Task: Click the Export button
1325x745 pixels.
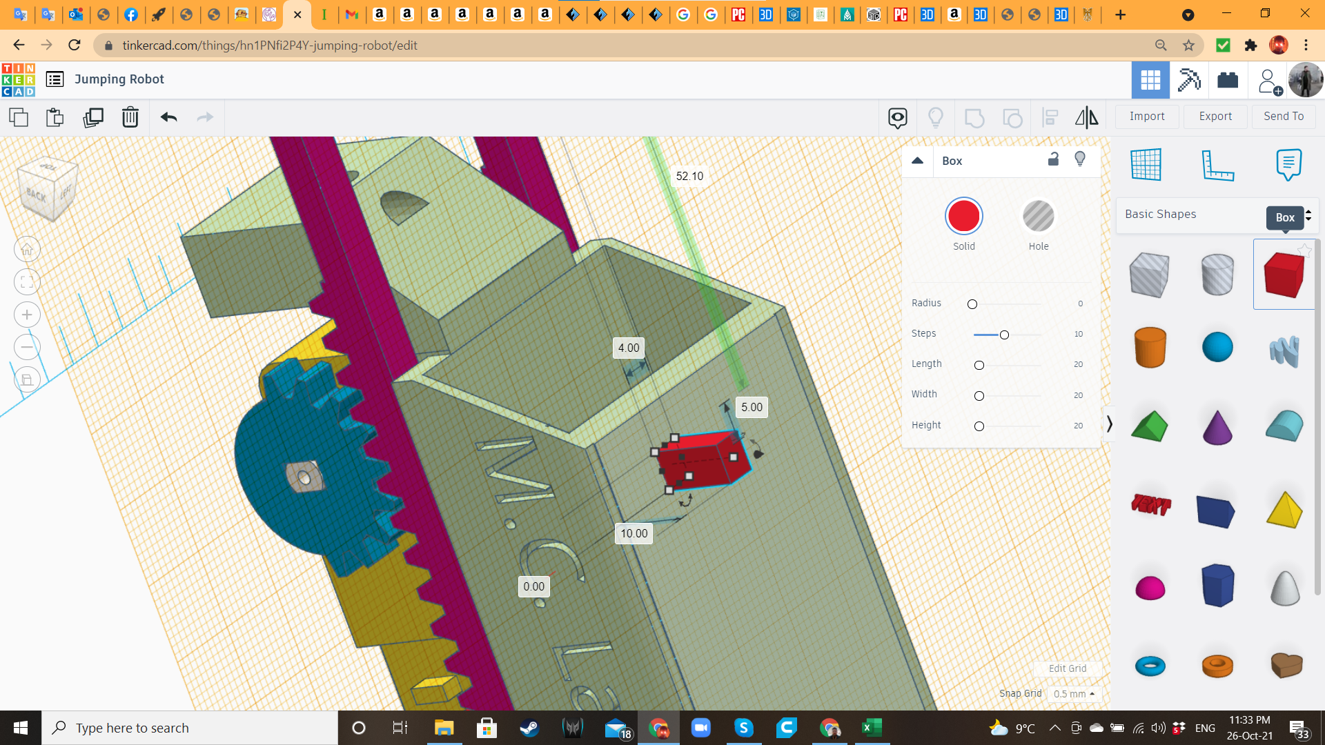Action: 1215,116
